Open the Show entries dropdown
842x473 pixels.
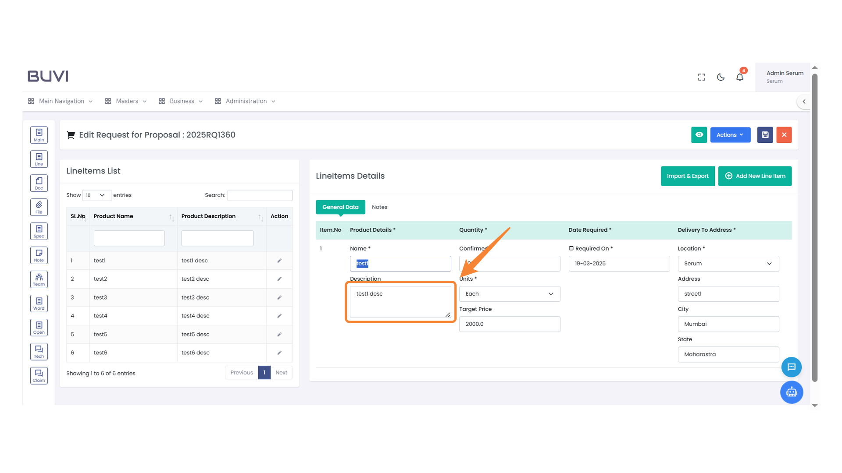[96, 195]
